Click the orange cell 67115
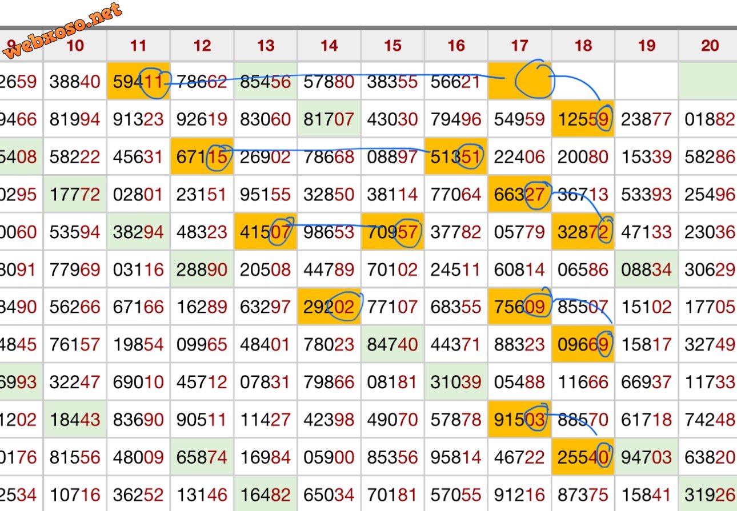 [202, 156]
